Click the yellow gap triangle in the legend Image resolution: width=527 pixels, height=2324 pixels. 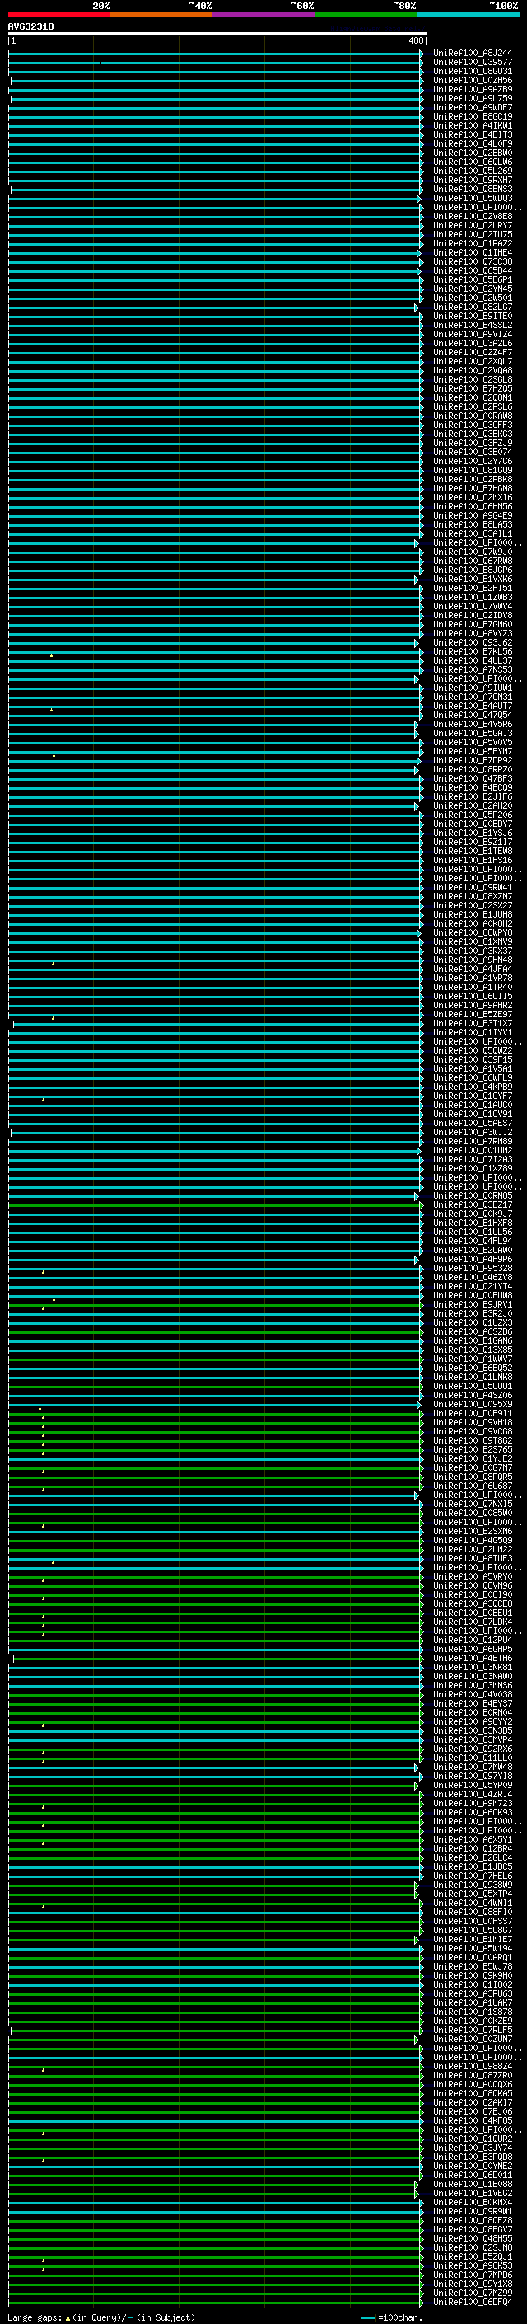(x=68, y=2317)
